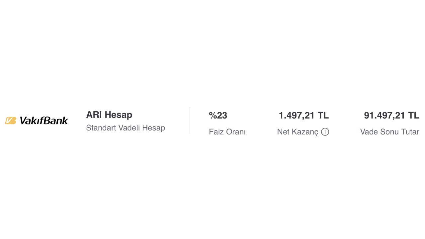Image resolution: width=425 pixels, height=239 pixels.
Task: Click the Vade Sonu Tutar label
Action: point(389,132)
